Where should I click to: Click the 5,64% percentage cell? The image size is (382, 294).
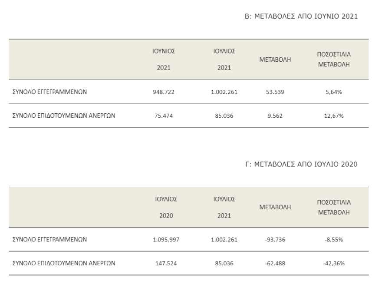click(x=334, y=92)
